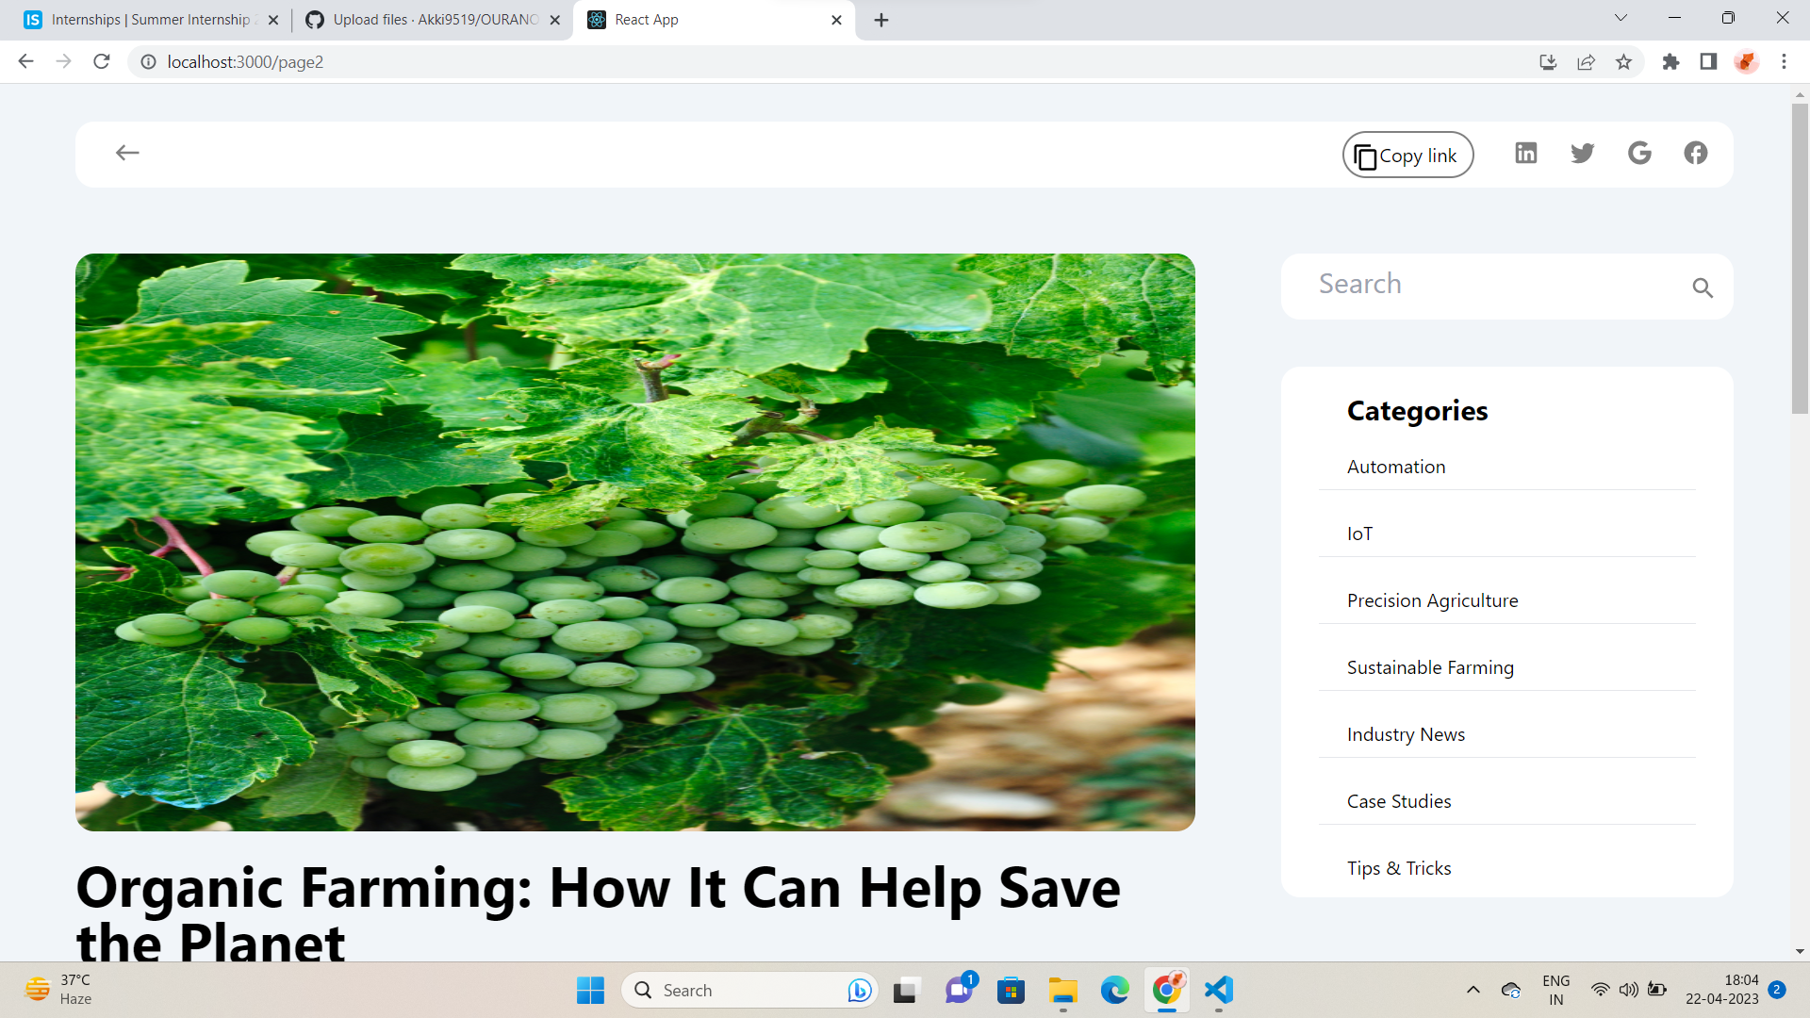Viewport: 1810px width, 1018px height.
Task: Click the share this page icon
Action: [1586, 62]
